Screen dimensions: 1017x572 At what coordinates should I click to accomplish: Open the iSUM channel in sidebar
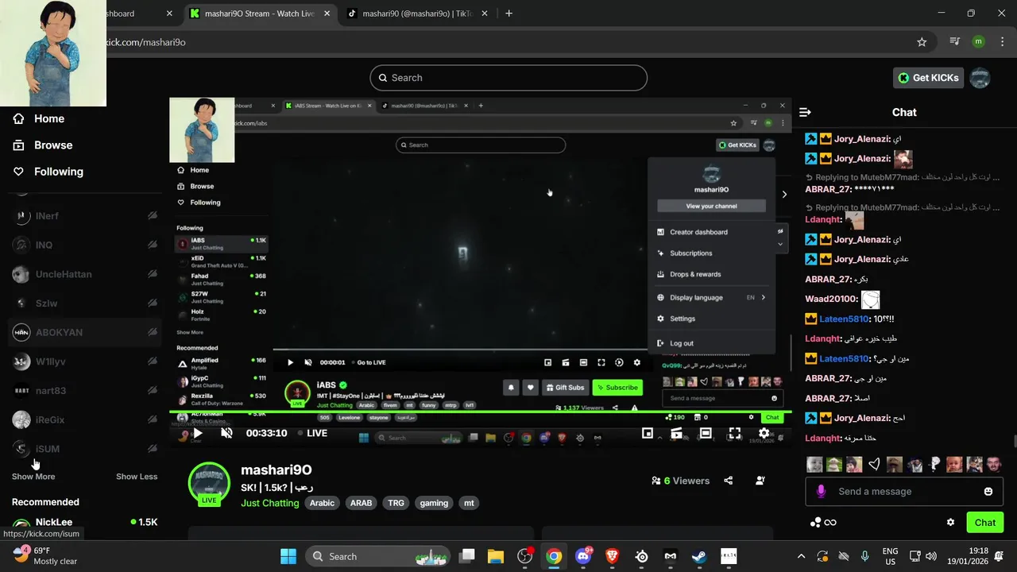[85, 449]
